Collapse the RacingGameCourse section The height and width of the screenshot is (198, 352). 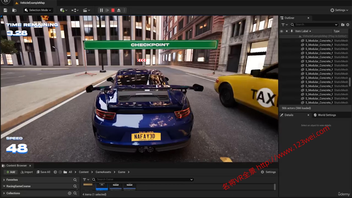4,186
